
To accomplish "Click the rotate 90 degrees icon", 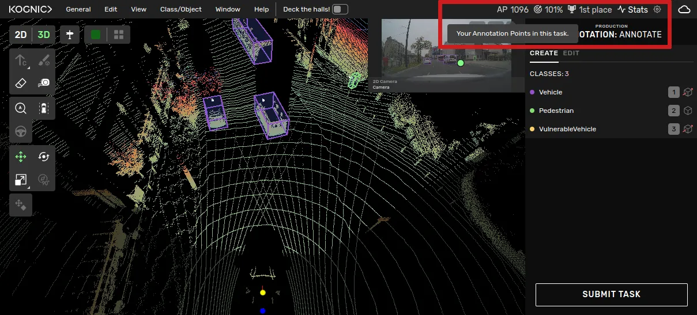I will coord(44,180).
